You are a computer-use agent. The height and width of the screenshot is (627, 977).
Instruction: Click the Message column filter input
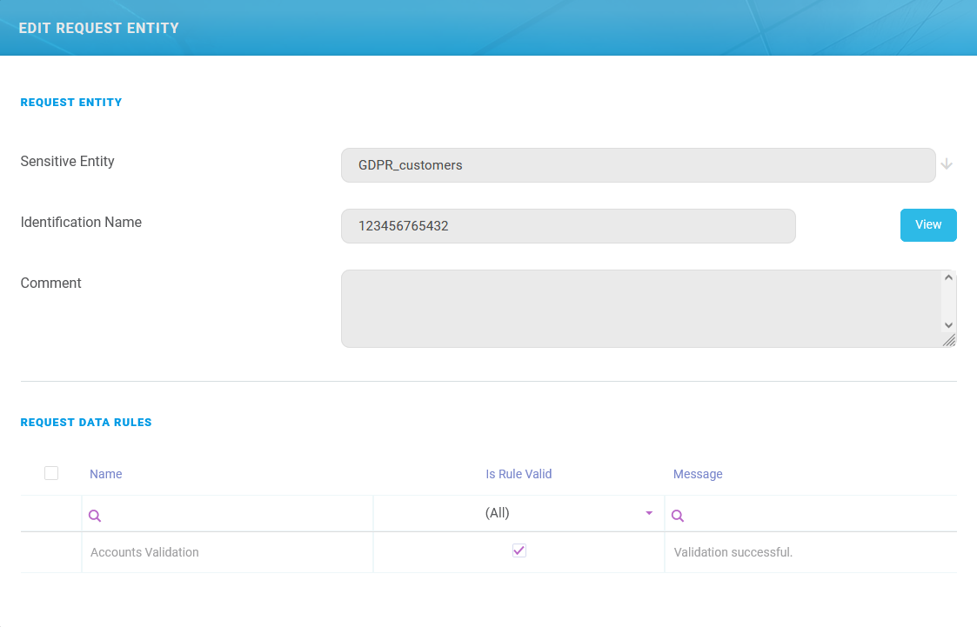coord(818,515)
